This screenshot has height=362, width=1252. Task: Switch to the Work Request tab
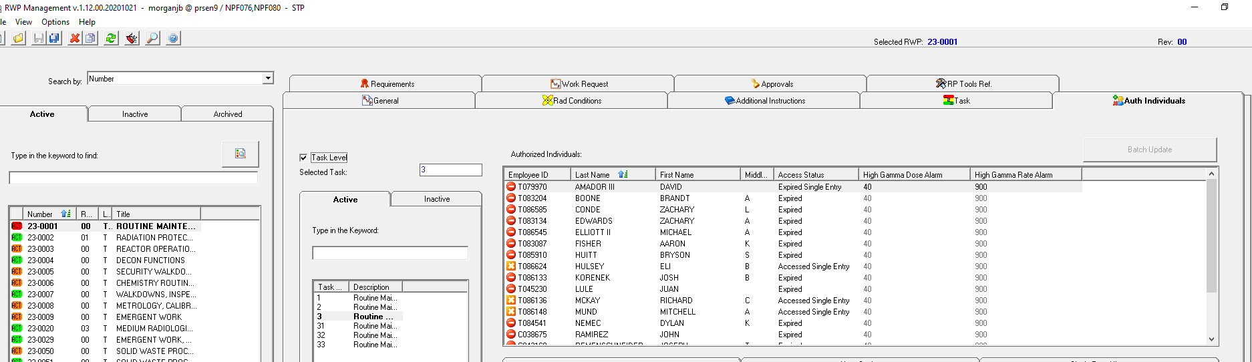[578, 83]
